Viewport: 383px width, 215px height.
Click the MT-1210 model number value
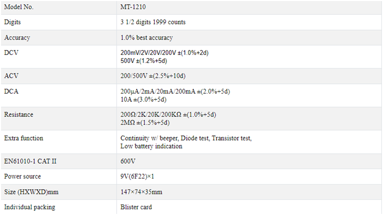click(133, 7)
